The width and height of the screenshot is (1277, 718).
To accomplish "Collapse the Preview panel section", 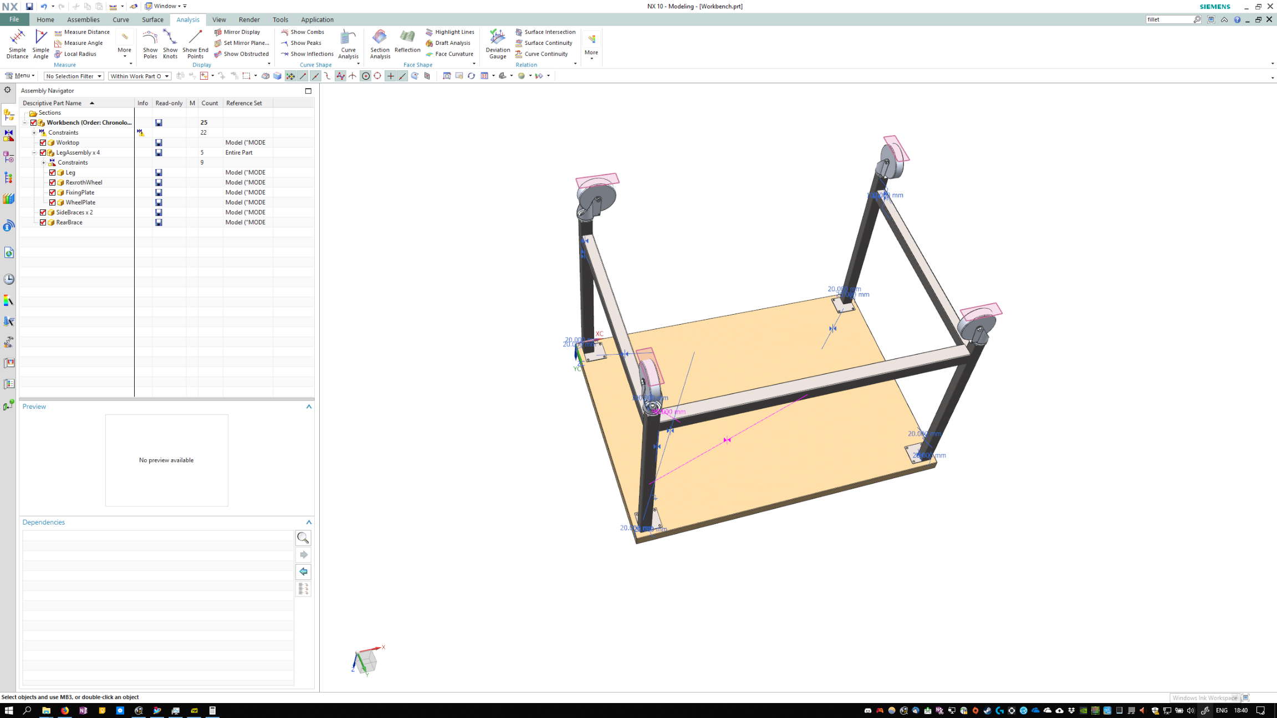I will click(309, 407).
